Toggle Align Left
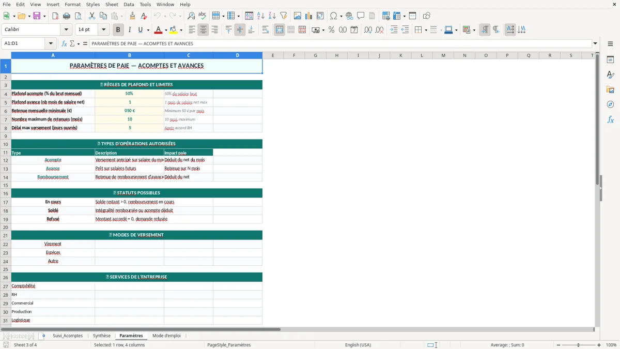620x349 pixels. [x=192, y=30]
